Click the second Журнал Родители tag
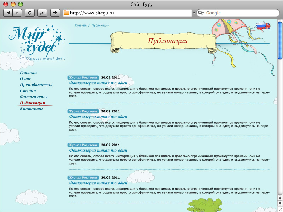 coord(83,111)
